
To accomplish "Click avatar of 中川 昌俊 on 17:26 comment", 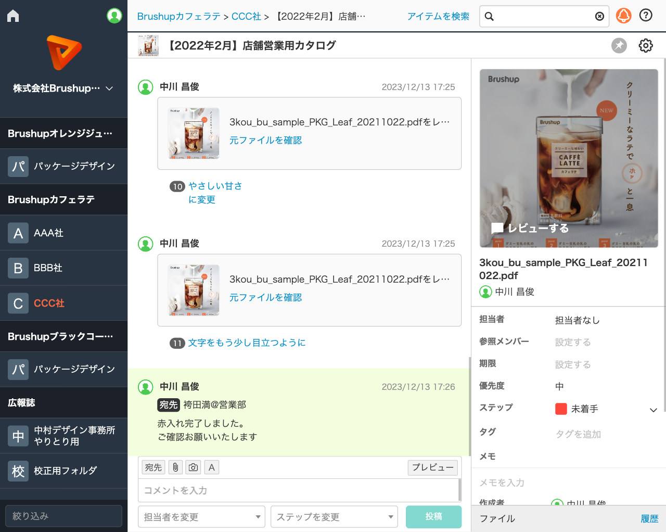I will coord(146,387).
